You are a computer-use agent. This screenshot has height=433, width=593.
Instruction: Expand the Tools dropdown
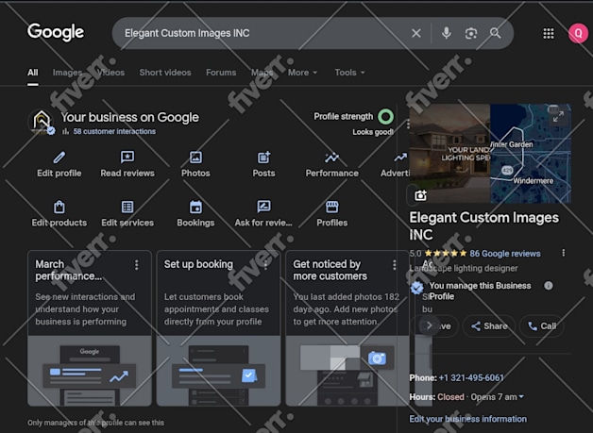[x=349, y=73]
